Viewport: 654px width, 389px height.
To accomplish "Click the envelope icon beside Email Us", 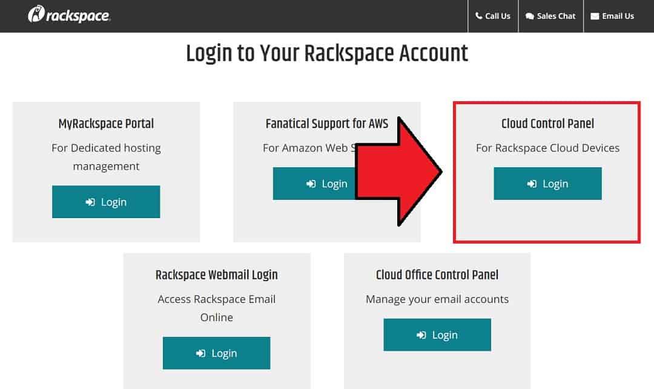I will [x=595, y=16].
